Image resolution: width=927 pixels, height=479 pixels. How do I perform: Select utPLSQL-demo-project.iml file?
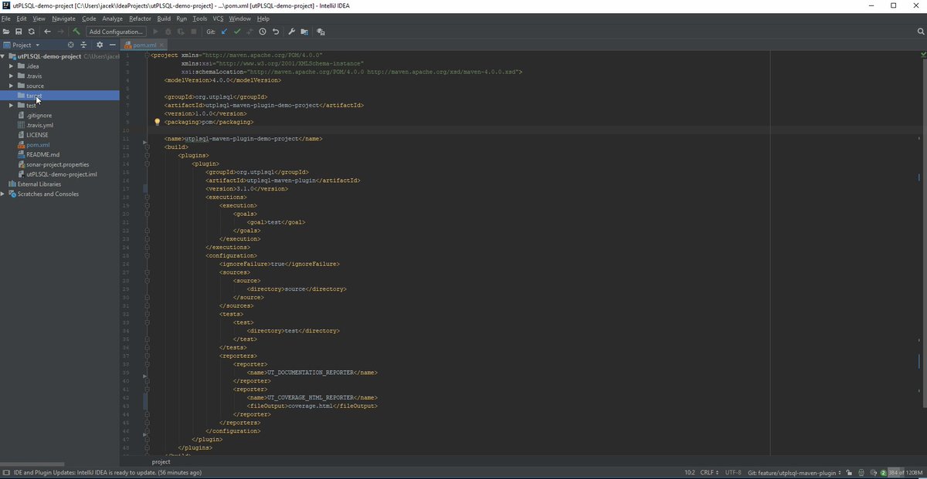pos(56,174)
